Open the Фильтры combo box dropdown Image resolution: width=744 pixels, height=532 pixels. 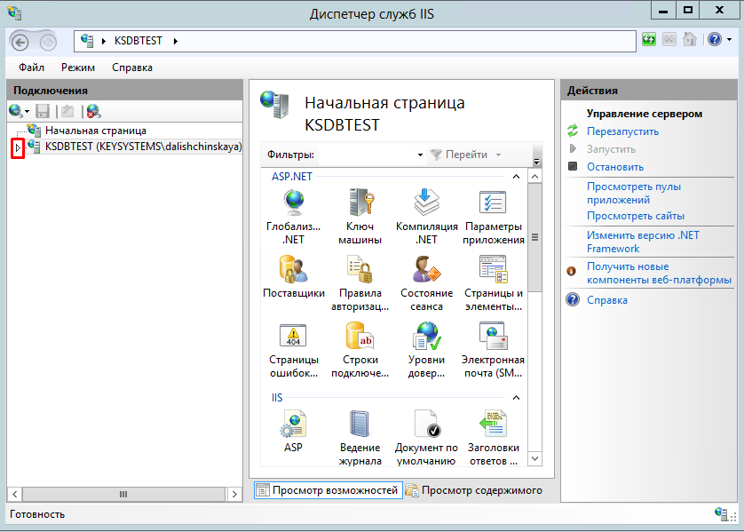[x=420, y=155]
